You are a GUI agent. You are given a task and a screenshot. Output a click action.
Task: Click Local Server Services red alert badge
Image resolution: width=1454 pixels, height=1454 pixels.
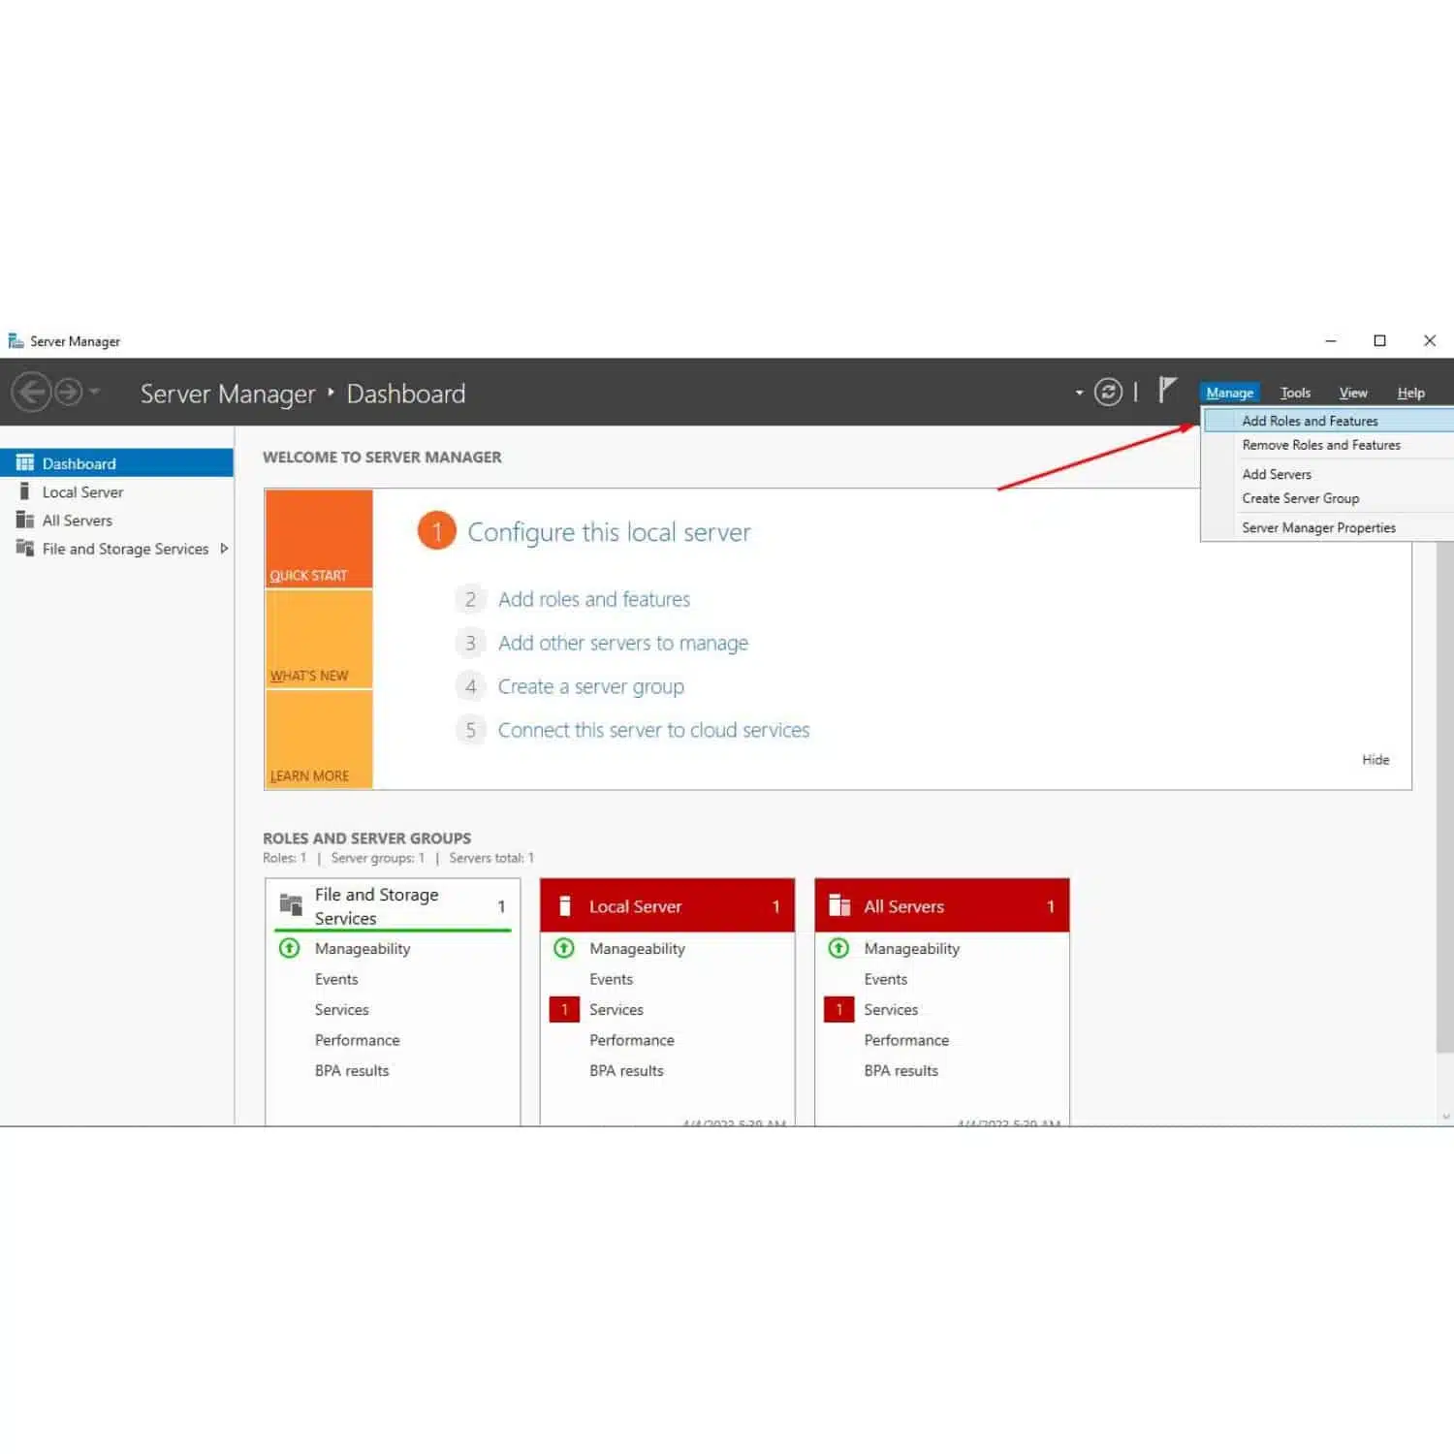pyautogui.click(x=564, y=1009)
